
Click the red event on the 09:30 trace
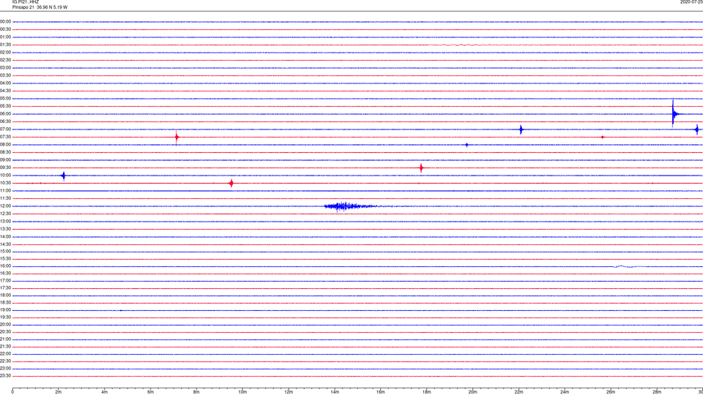click(x=421, y=168)
